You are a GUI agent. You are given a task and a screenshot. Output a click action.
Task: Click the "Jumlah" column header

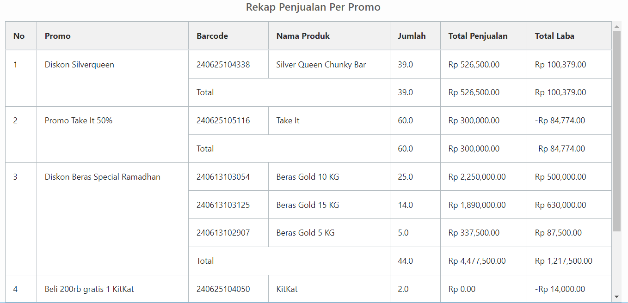412,36
